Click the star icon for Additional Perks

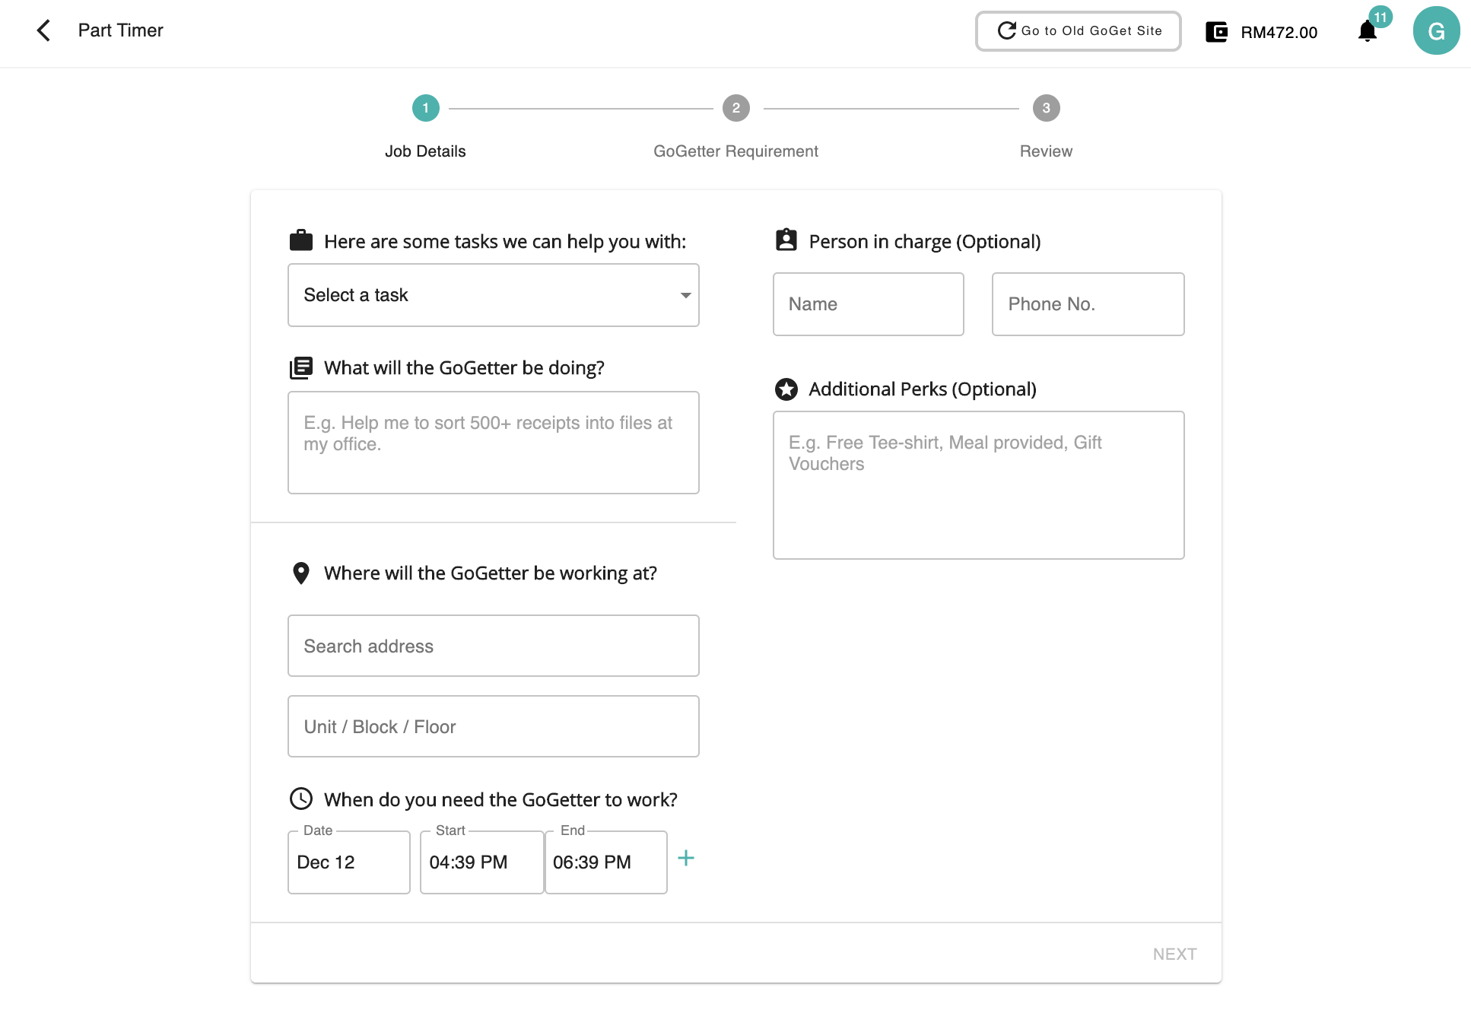tap(786, 389)
